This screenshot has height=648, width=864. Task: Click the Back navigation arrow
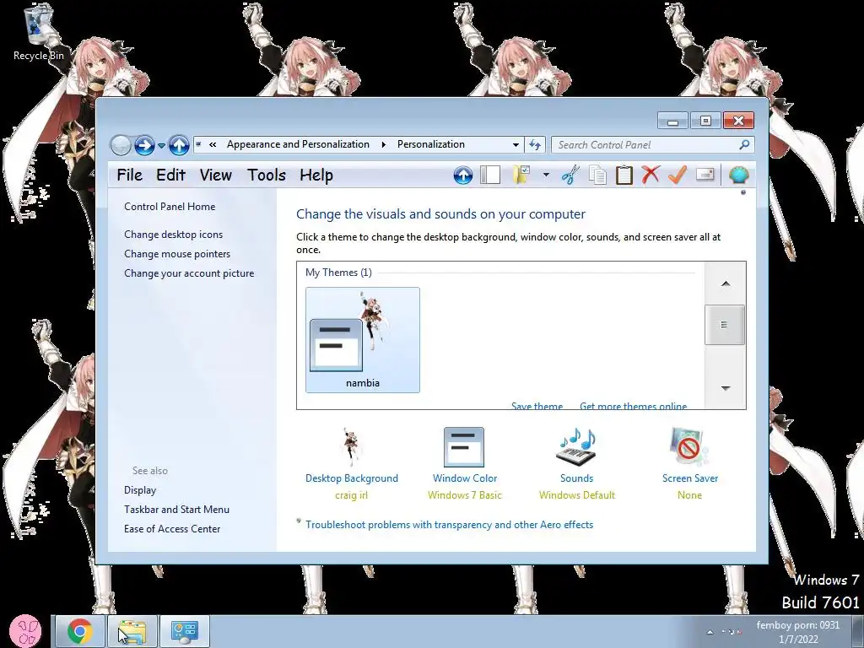121,145
